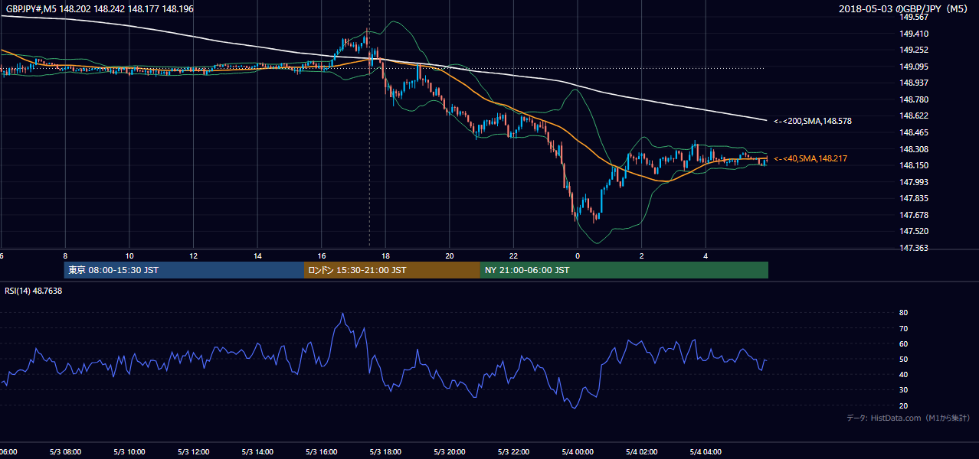The width and height of the screenshot is (979, 459).
Task: Click the 5/4 02:00 date axis label
Action: [642, 452]
